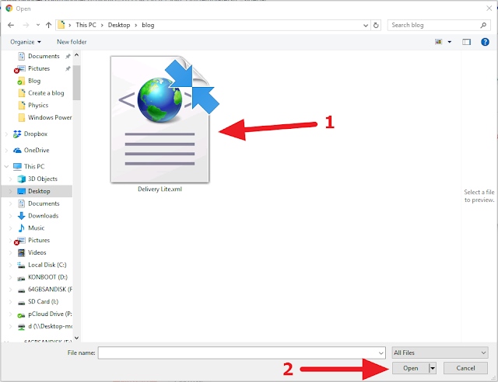Open the 64GBSANDISK drive
Image resolution: width=498 pixels, height=382 pixels.
coord(50,290)
